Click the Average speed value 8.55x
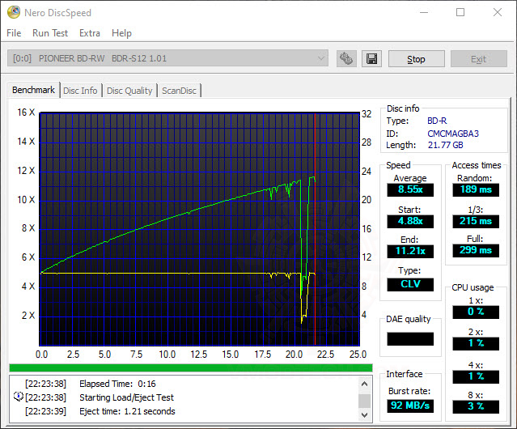Image resolution: width=517 pixels, height=429 pixels. pyautogui.click(x=410, y=189)
